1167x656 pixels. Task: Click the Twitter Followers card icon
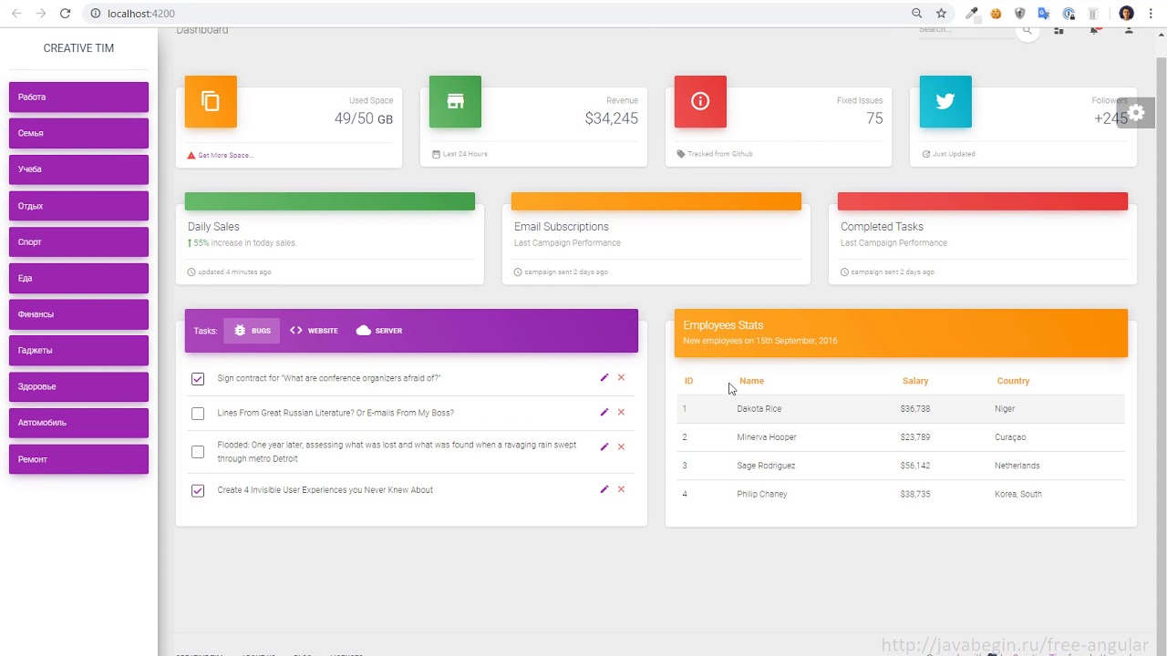[945, 101]
